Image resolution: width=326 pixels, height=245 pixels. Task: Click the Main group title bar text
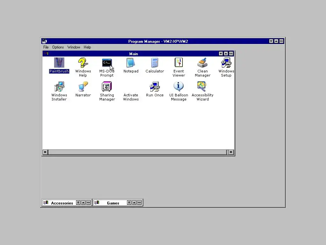(x=134, y=54)
